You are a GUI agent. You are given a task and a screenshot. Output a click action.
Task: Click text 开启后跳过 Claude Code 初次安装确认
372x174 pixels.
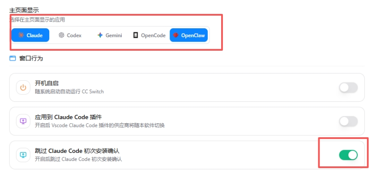[x=78, y=159]
